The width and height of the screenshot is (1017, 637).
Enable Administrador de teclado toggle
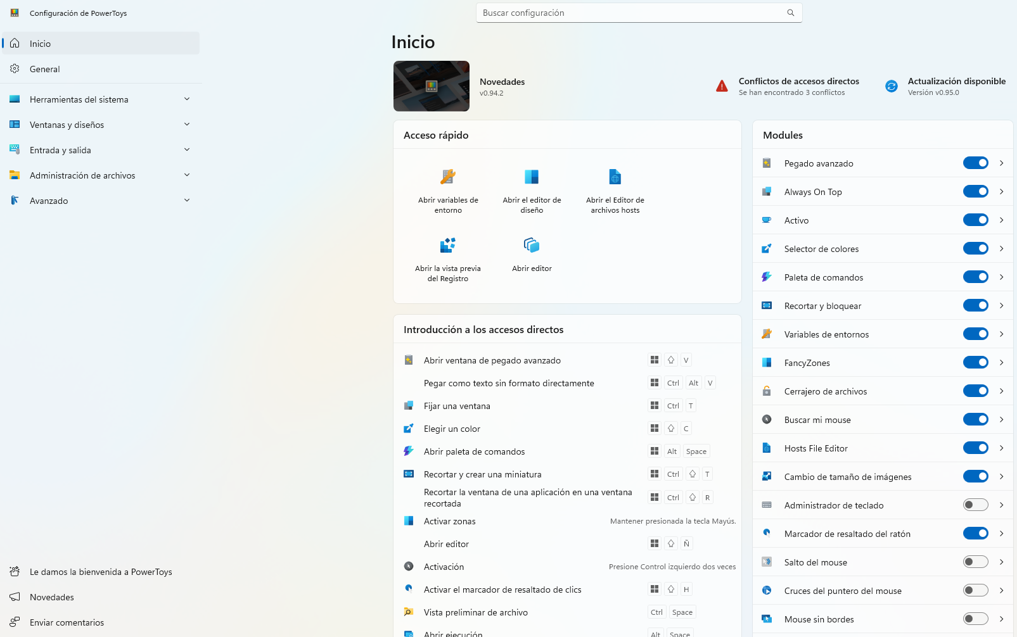pos(975,505)
